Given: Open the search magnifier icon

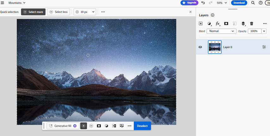Looking at the screenshot, I should click(253, 3).
